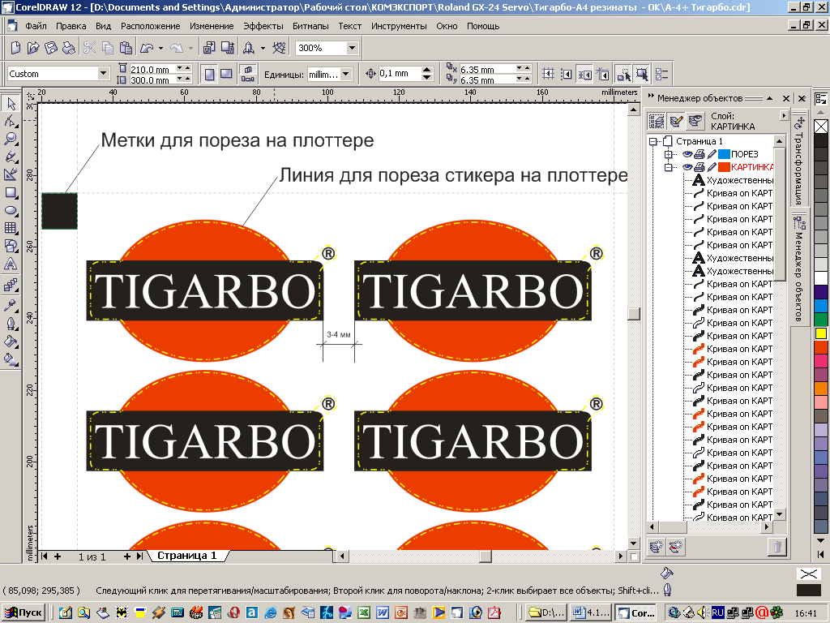Click the page width 210.0 mm field

pyautogui.click(x=152, y=69)
